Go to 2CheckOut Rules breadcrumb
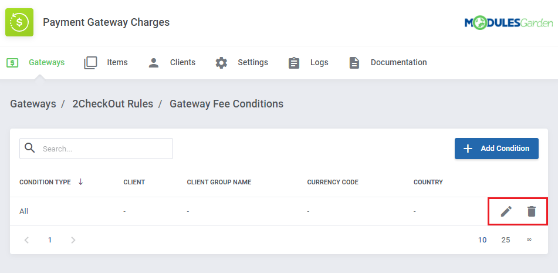558x273 pixels. click(113, 104)
